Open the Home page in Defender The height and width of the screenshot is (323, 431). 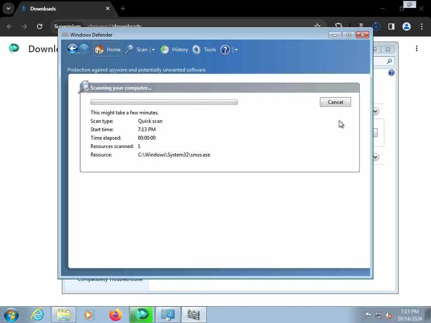(107, 50)
